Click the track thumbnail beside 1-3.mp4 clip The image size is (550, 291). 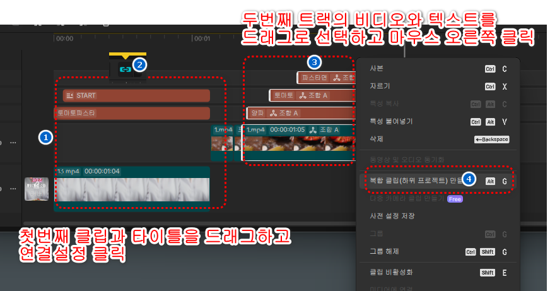pyautogui.click(x=37, y=188)
